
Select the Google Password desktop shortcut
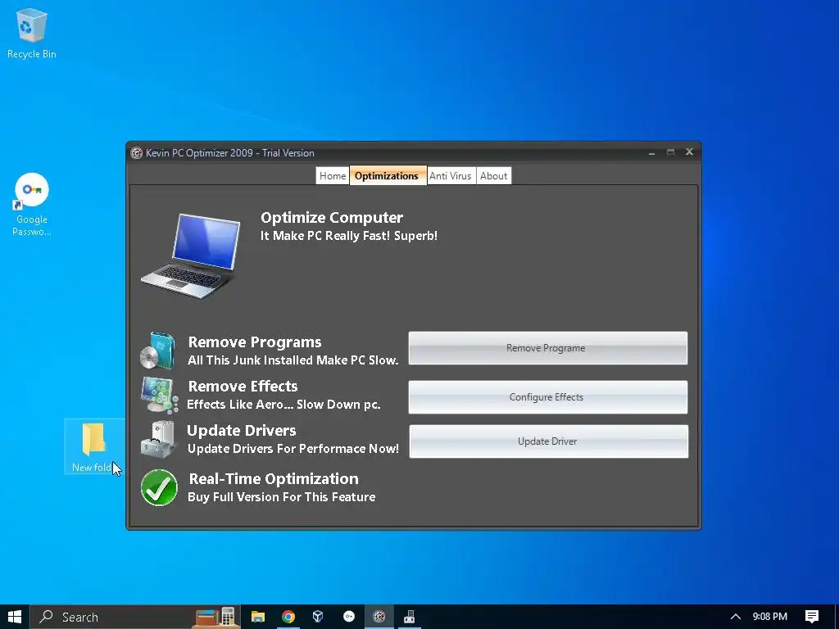point(32,204)
